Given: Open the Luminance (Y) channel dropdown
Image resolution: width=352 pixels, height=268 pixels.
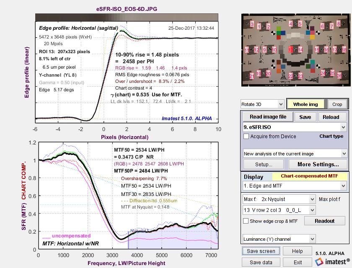Looking at the screenshot, I should [279, 239].
